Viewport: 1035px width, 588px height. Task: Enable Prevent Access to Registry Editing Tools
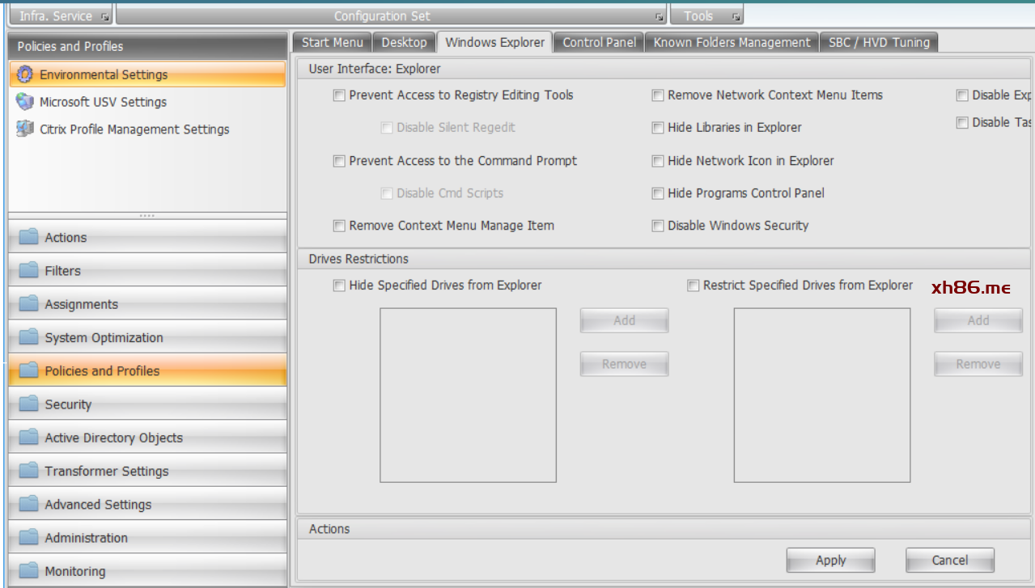[x=339, y=95]
